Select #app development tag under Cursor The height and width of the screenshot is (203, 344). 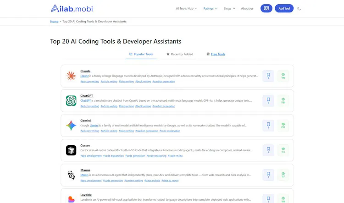pos(91,156)
